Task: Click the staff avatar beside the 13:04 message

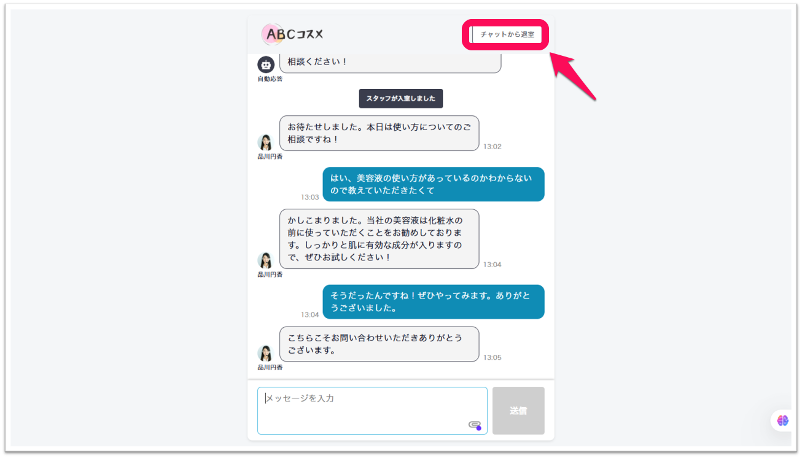Action: (x=265, y=260)
